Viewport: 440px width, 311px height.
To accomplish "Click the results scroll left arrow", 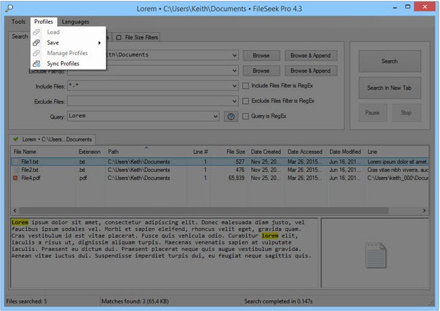I will click(15, 210).
